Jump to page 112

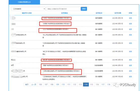75,84
